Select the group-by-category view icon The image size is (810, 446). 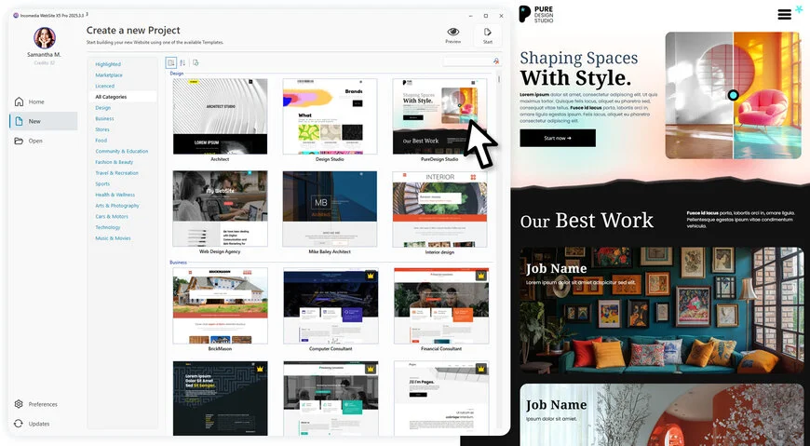(x=171, y=62)
